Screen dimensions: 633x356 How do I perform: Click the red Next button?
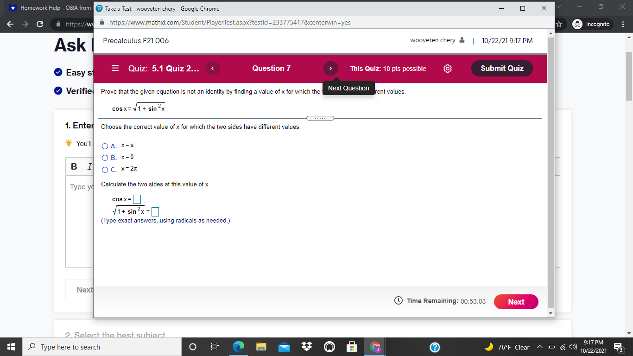click(x=516, y=302)
